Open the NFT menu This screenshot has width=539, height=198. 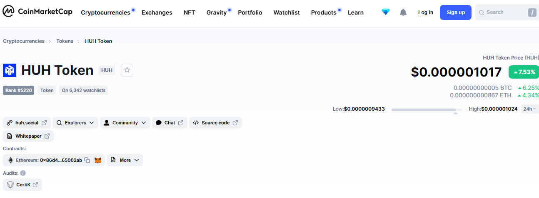(x=189, y=12)
